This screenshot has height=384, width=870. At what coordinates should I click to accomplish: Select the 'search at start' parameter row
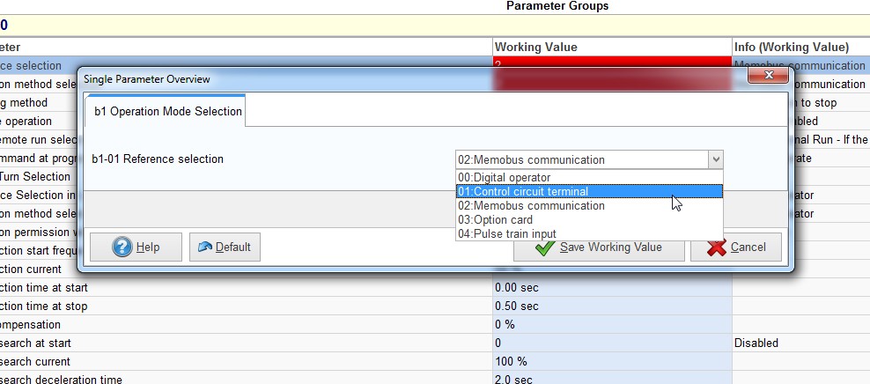247,343
